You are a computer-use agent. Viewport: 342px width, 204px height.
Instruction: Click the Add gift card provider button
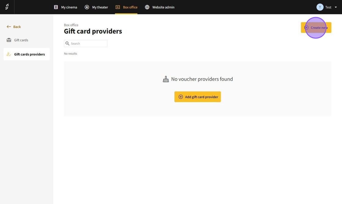point(201,97)
